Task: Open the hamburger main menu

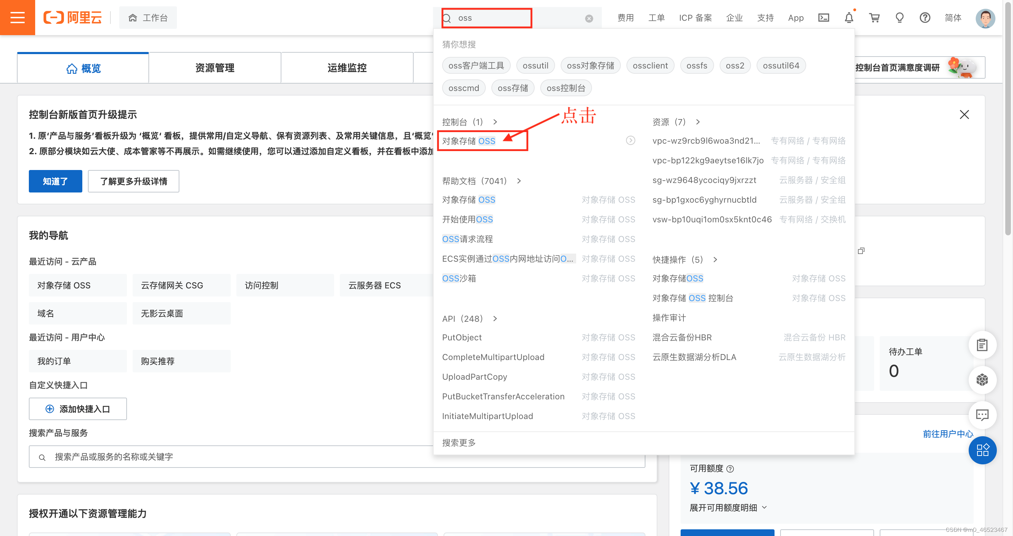Action: [17, 18]
